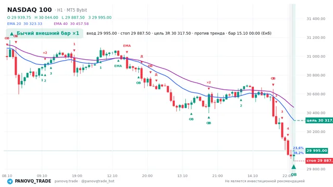Image resolution: width=333 pixels, height=187 pixels.
Task: Click the '29 800.00' price axis label
Action: pyautogui.click(x=316, y=169)
